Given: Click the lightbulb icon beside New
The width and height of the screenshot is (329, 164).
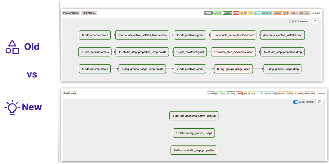Looking at the screenshot, I should pos(12,107).
